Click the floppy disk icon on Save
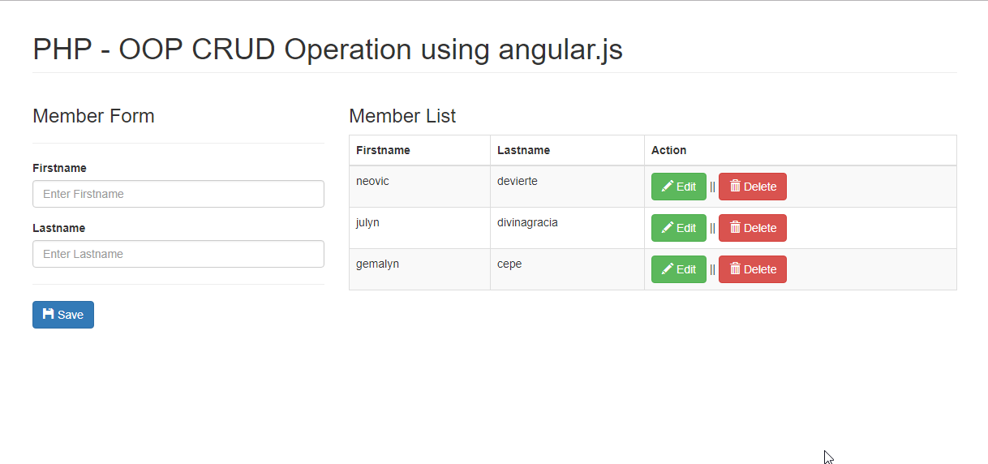 pyautogui.click(x=49, y=314)
